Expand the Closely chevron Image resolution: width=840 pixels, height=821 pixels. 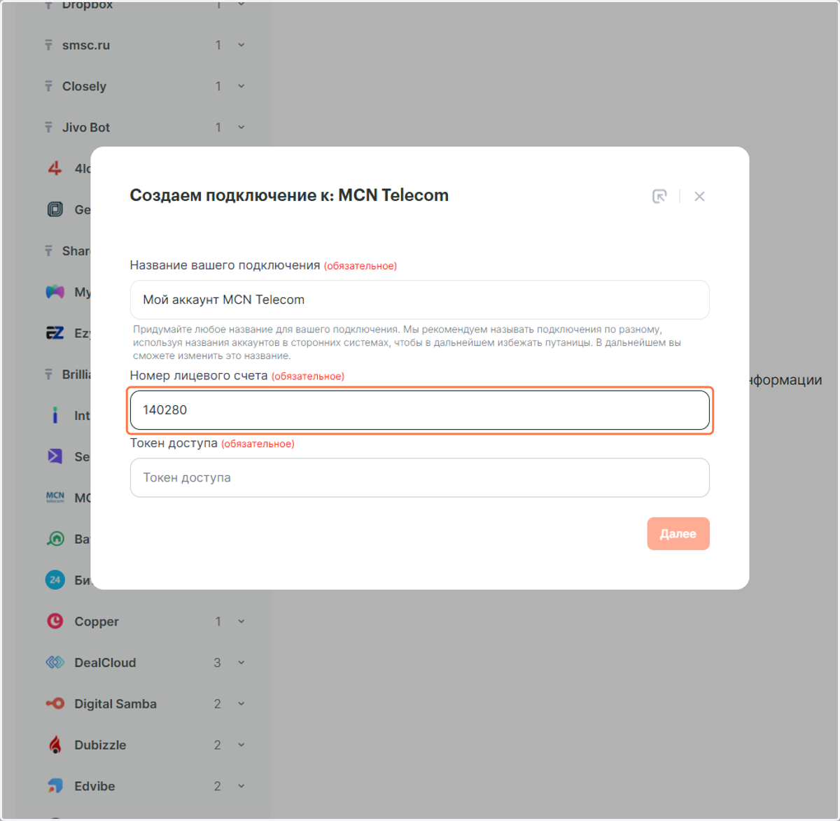(x=241, y=86)
